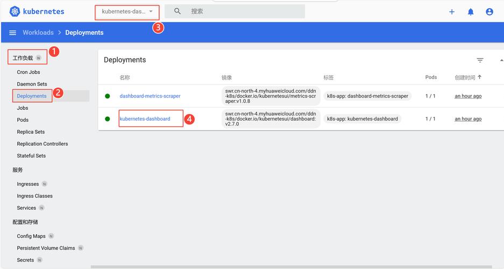Open the dashboard-metrics-scraper deployment link
Image resolution: width=504 pixels, height=269 pixels.
tap(150, 96)
